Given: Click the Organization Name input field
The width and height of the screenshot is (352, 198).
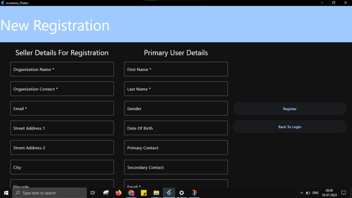Looking at the screenshot, I should [x=62, y=69].
